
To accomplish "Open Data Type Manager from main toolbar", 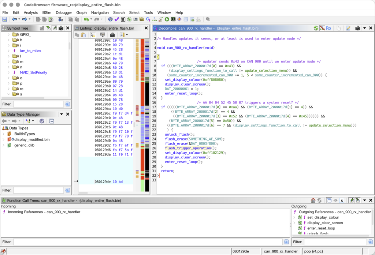I will [x=142, y=19].
